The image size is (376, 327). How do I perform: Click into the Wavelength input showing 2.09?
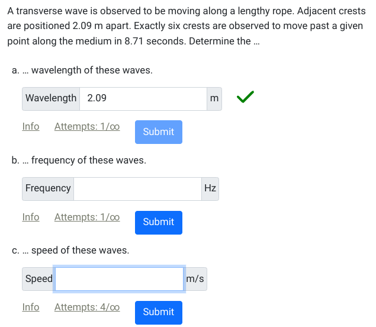click(x=143, y=99)
